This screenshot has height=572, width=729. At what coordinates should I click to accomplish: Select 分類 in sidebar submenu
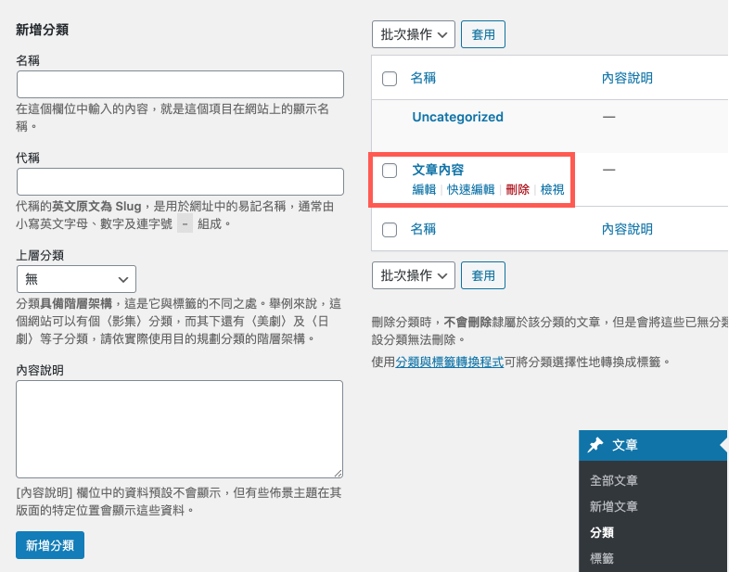(x=602, y=532)
